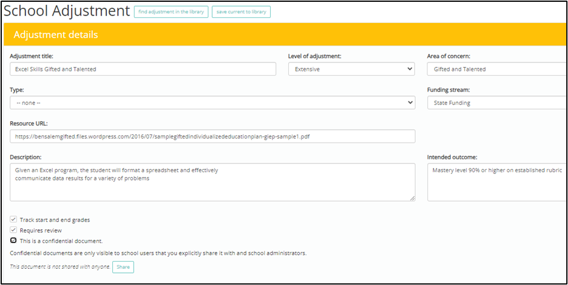Open the Funding stream State Funding dropdown
568x285 pixels.
coord(497,103)
